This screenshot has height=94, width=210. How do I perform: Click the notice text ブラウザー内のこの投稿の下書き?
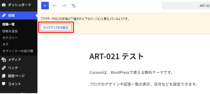85,19
